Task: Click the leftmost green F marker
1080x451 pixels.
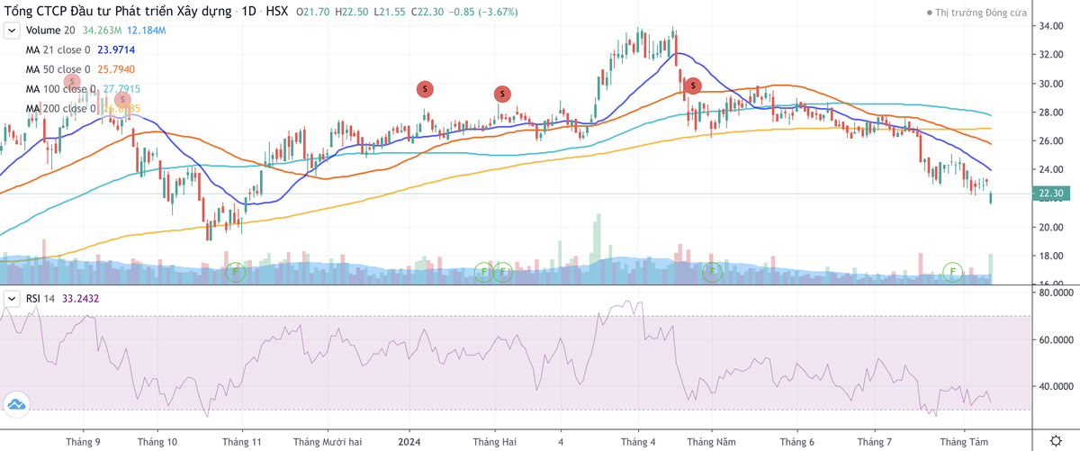Action: click(236, 270)
